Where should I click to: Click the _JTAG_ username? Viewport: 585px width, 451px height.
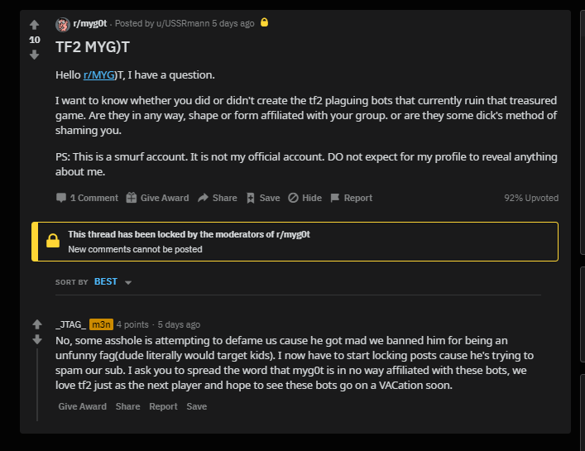70,324
